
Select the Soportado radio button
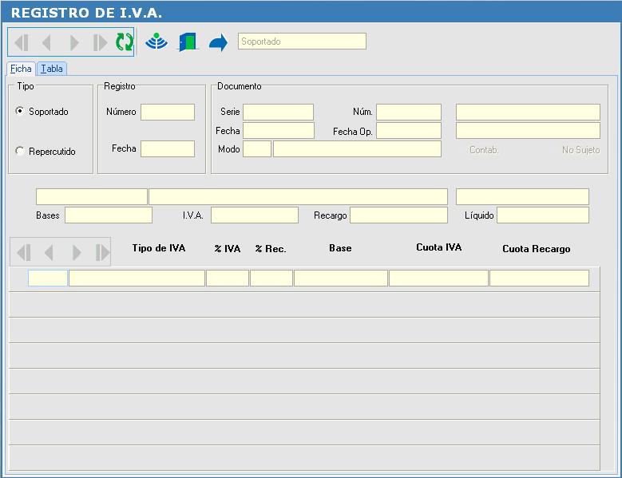coord(19,111)
